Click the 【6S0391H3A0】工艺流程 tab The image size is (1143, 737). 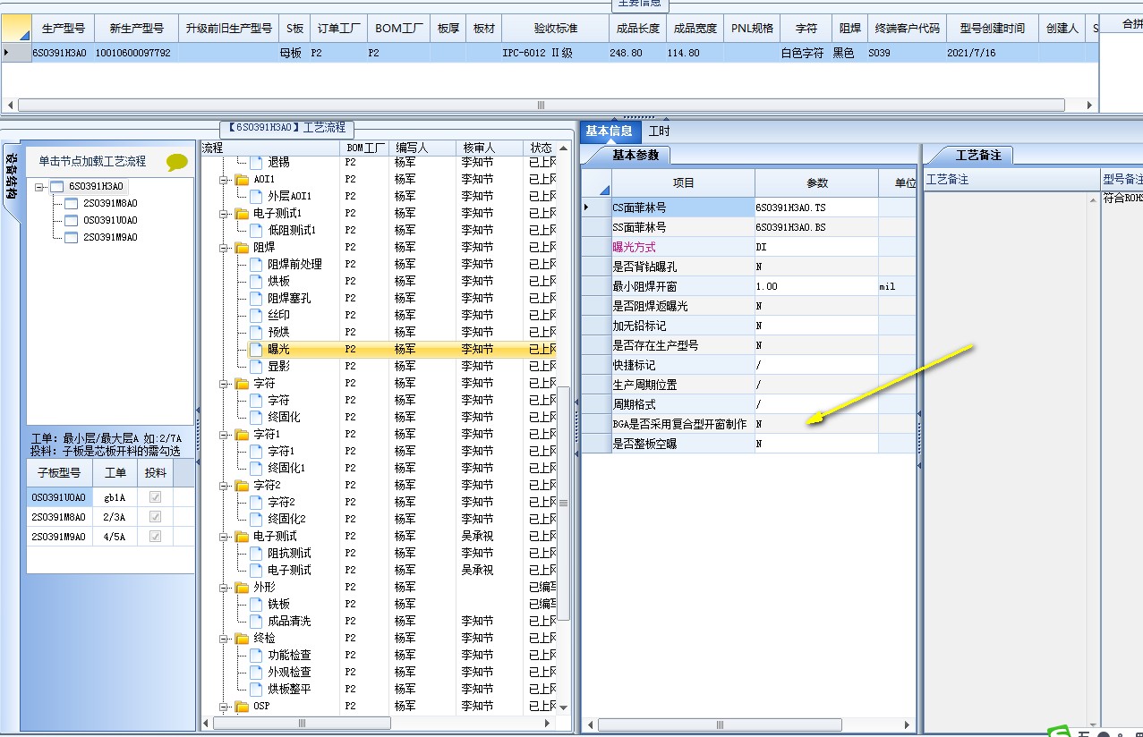point(286,128)
